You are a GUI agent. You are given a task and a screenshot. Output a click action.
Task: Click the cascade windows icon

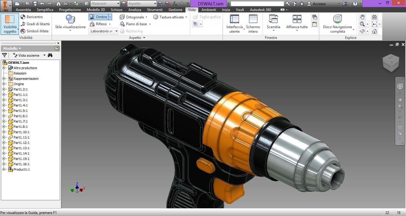(315, 17)
